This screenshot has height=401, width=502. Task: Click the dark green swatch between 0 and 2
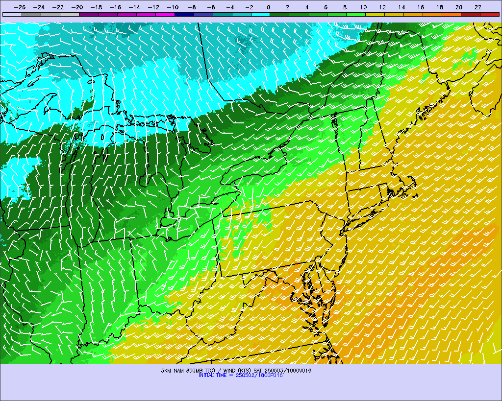tap(280, 14)
